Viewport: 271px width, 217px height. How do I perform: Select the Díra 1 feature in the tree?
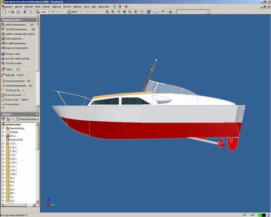(12, 136)
